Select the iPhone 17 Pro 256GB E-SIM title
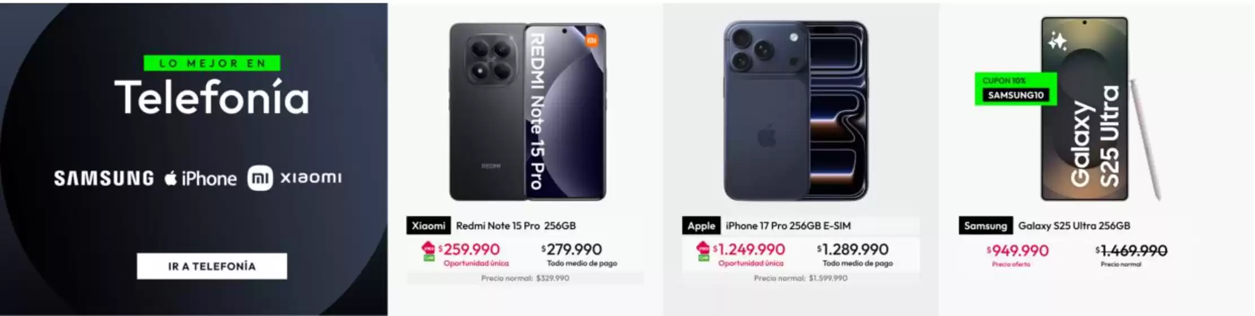The height and width of the screenshot is (316, 1255). tap(788, 226)
